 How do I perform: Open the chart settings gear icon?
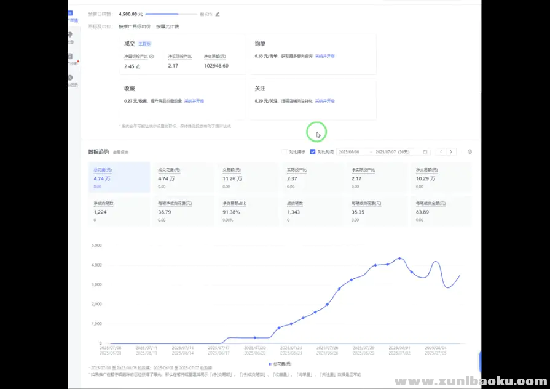coord(469,151)
